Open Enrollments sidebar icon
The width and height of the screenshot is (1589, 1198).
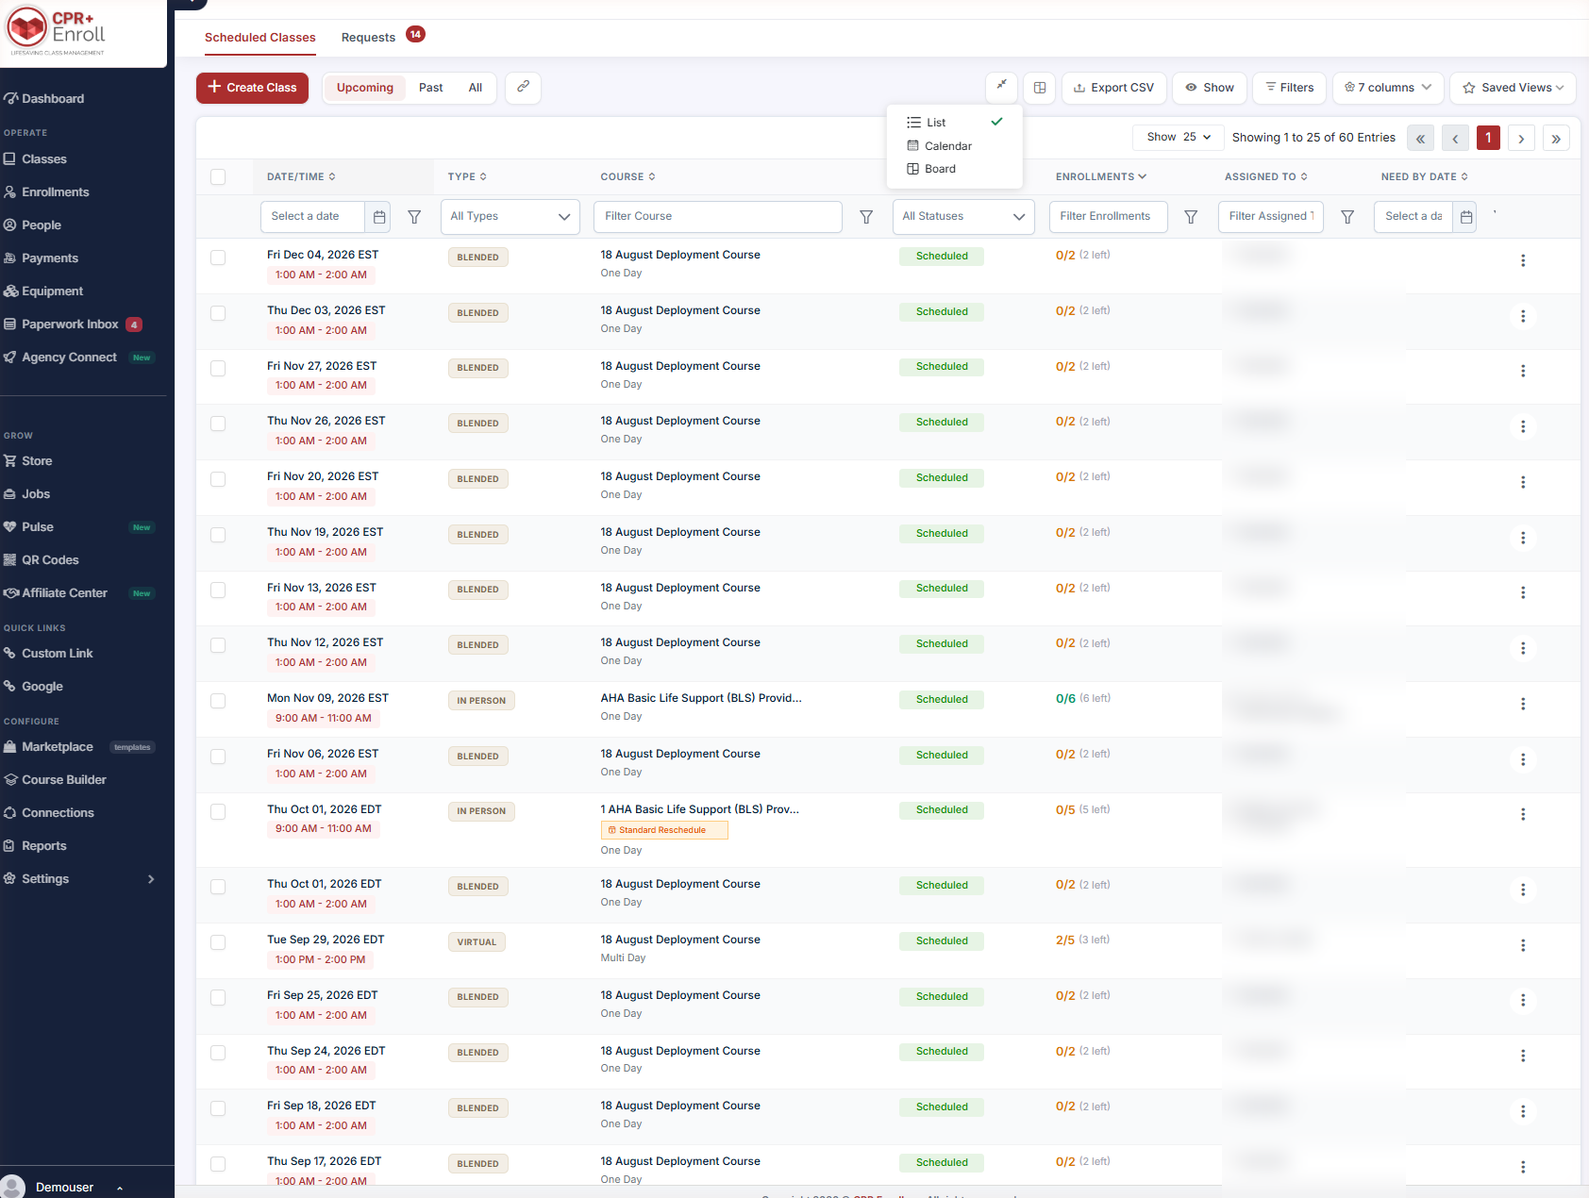click(x=10, y=191)
